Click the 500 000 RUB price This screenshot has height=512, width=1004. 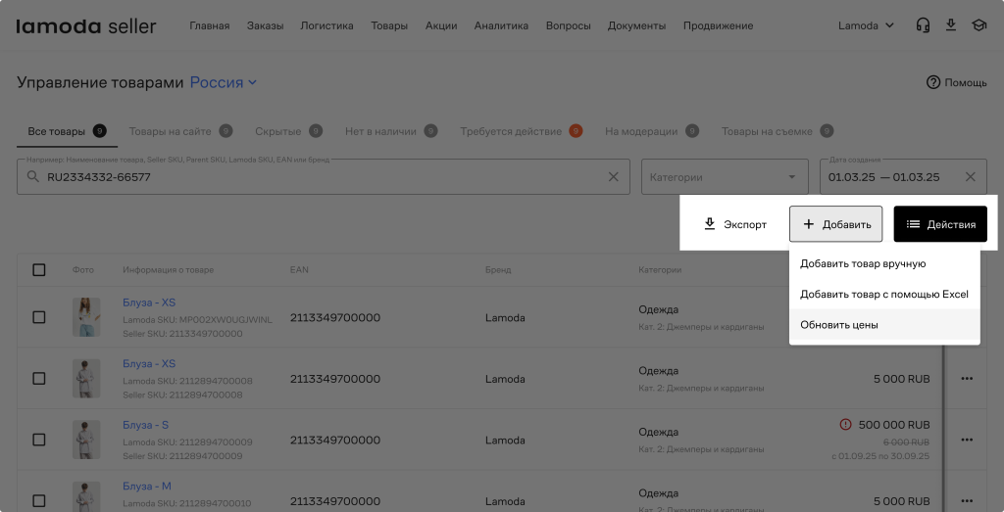pos(894,425)
